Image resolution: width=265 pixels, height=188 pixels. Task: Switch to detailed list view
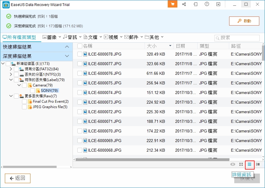point(250,164)
